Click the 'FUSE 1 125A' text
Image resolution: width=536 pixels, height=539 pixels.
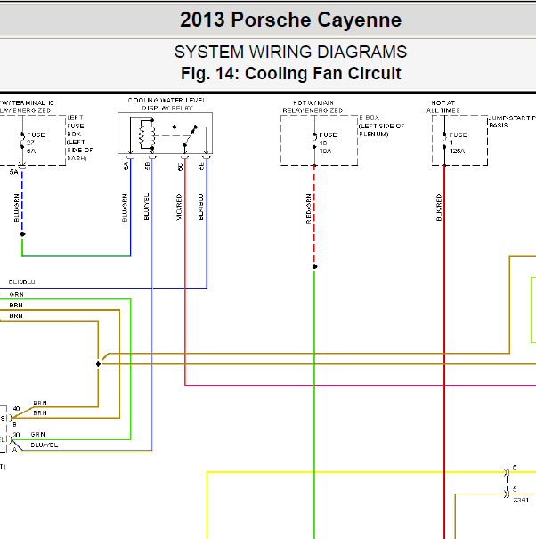pos(459,143)
